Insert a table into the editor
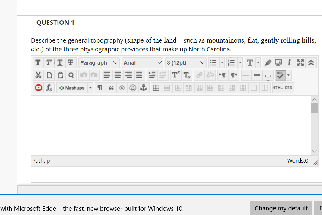This screenshot has width=322, height=215. click(x=156, y=87)
